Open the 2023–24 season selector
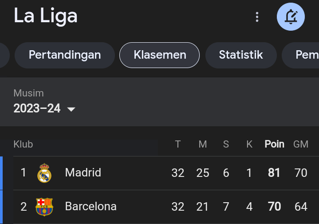Screen dimensions: 319x224 [44, 108]
